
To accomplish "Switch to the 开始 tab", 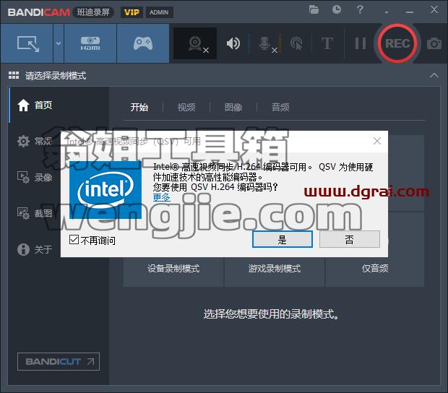I will 139,107.
